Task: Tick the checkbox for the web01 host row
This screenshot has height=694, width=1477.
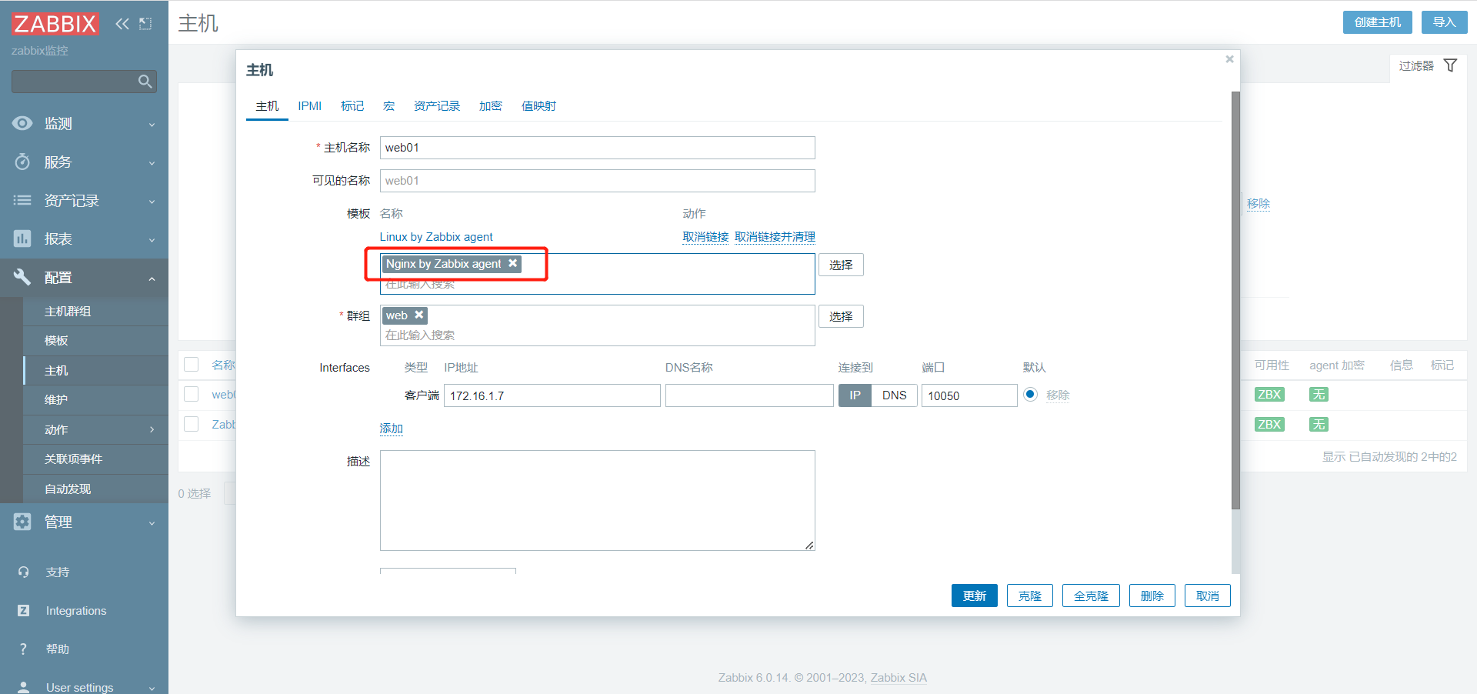Action: pos(192,394)
